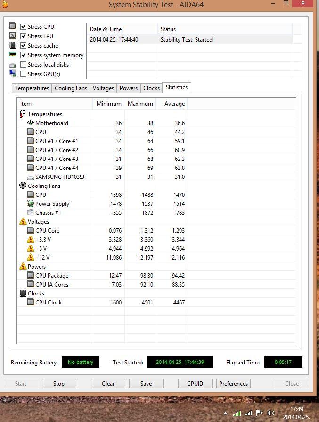This screenshot has width=319, height=422.
Task: Click the chip icon of Core #4 row
Action: point(30,168)
